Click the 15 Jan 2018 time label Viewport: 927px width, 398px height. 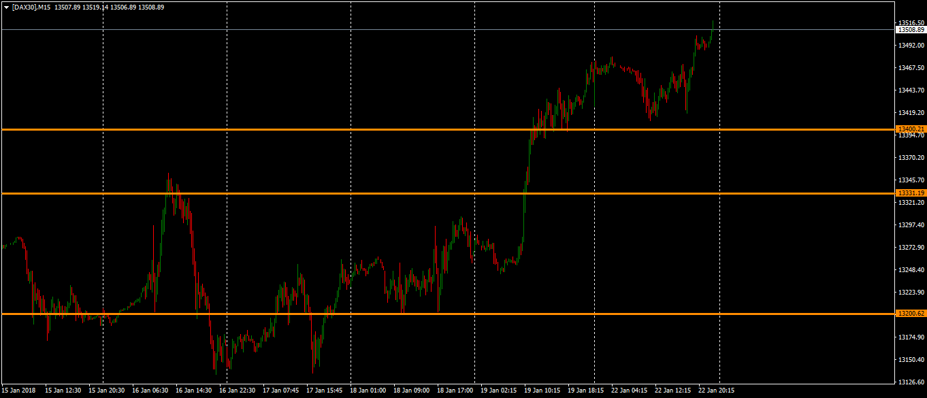coord(17,391)
